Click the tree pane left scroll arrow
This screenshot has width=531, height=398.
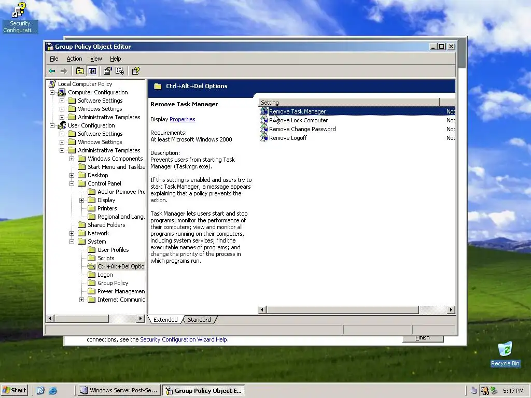point(50,319)
